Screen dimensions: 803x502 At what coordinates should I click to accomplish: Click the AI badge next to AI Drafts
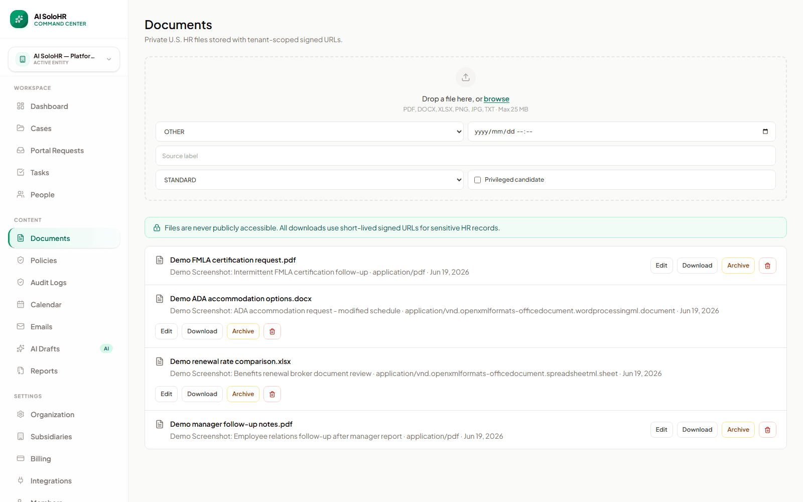point(106,349)
